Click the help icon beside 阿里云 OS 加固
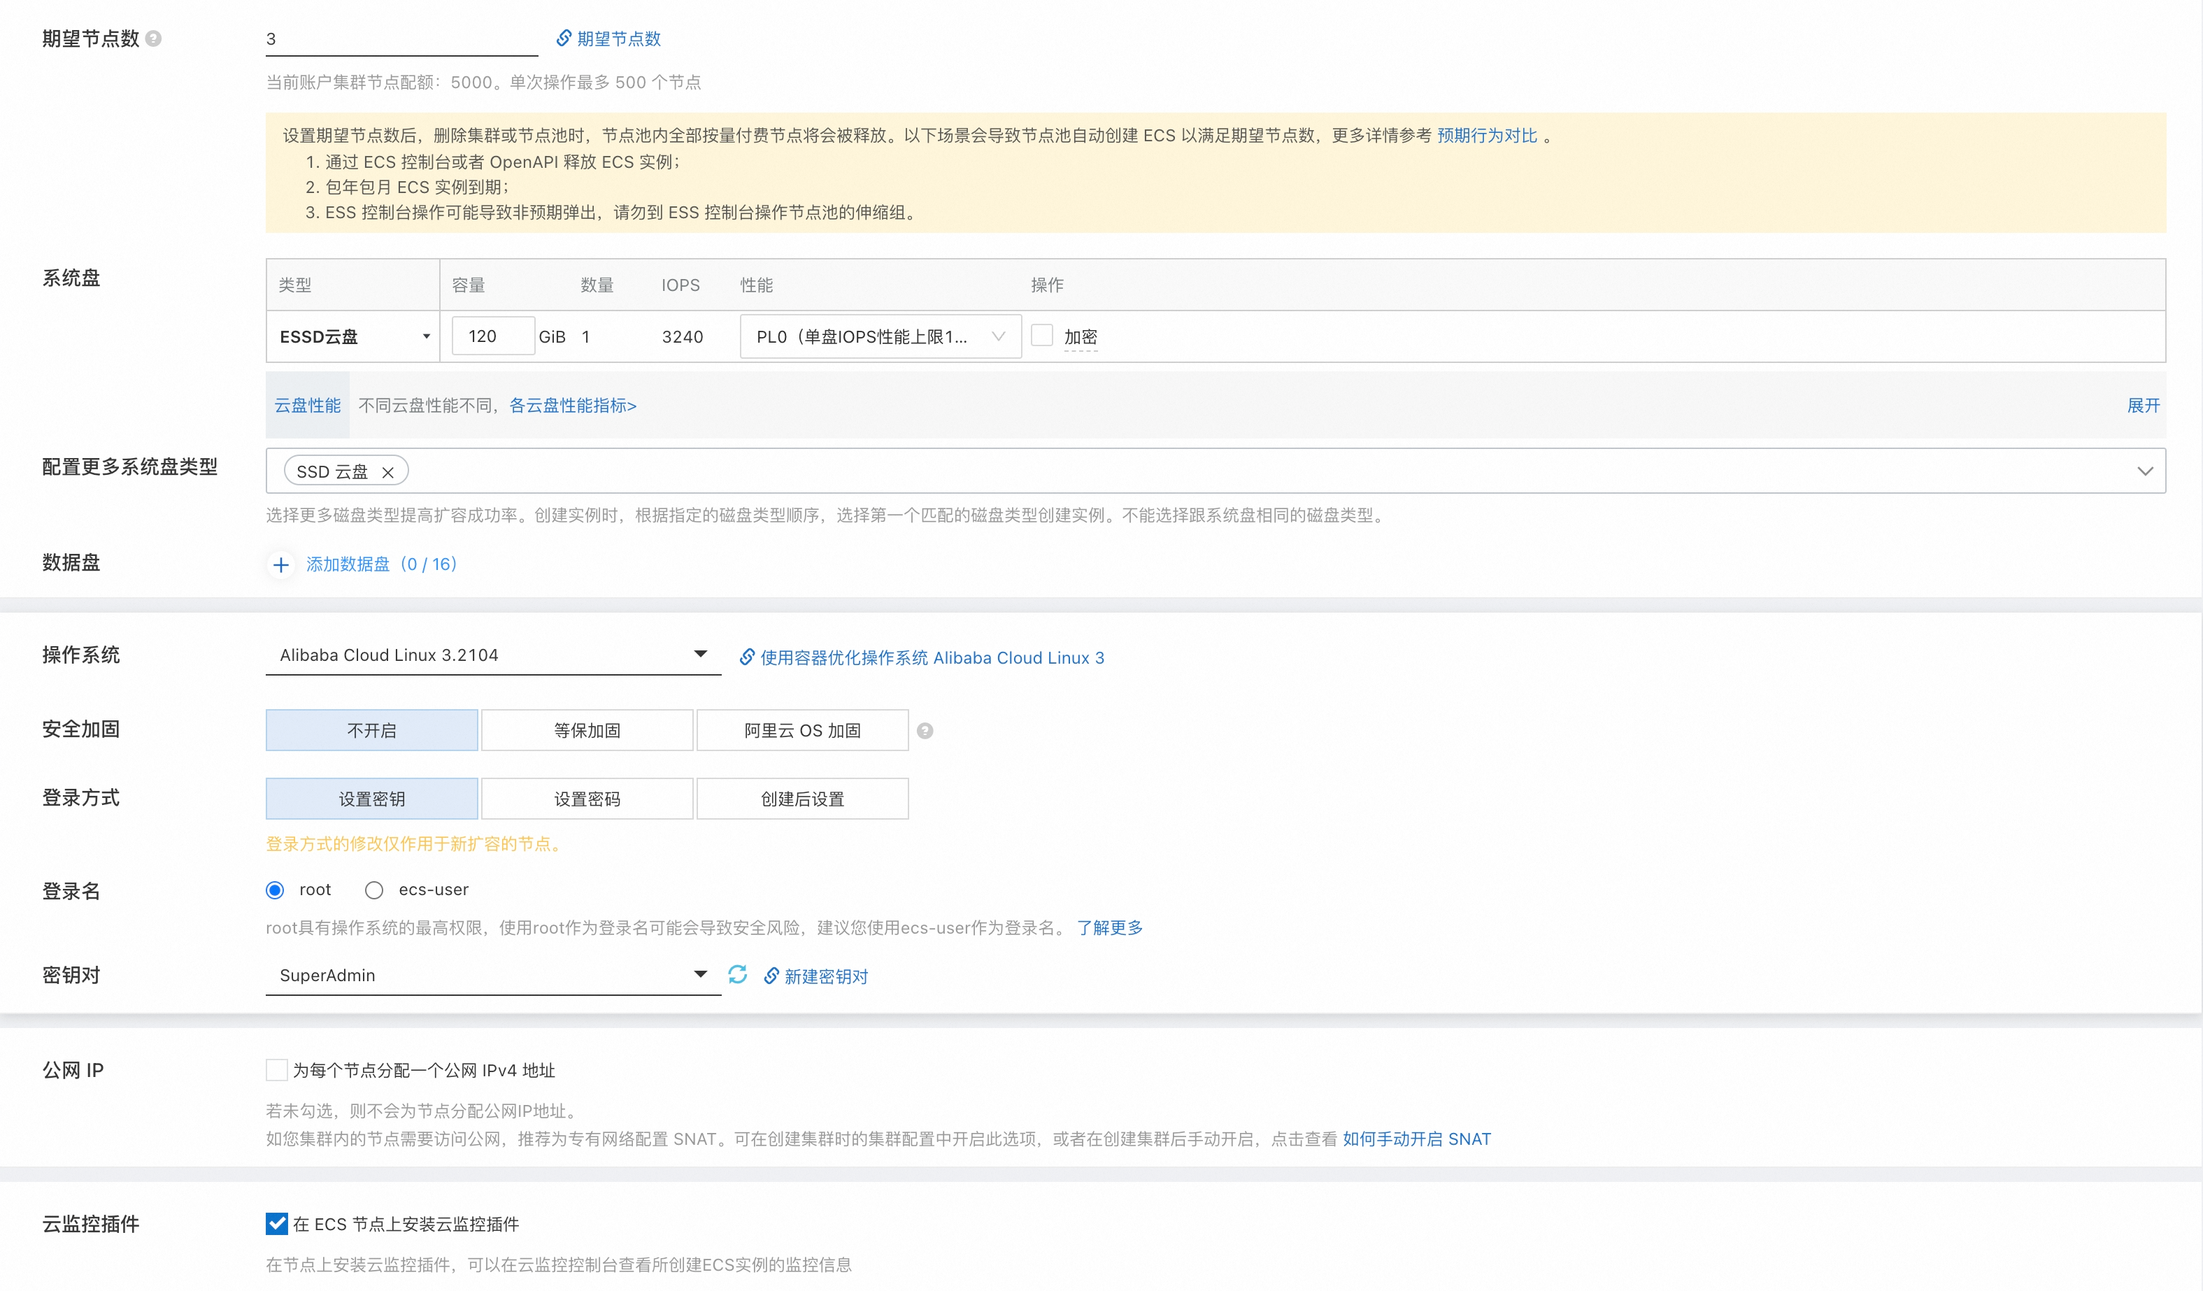 coord(925,731)
